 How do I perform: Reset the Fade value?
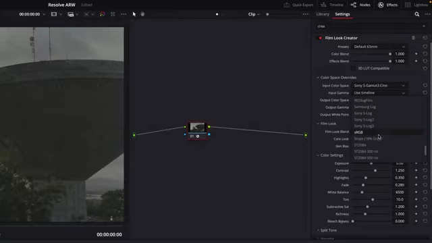point(425,185)
